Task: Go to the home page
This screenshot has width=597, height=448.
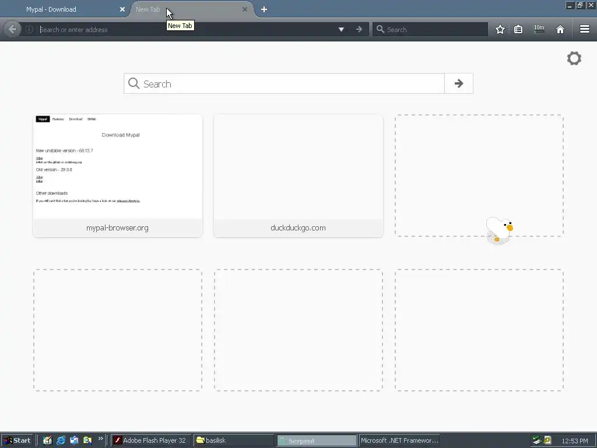Action: (560, 29)
